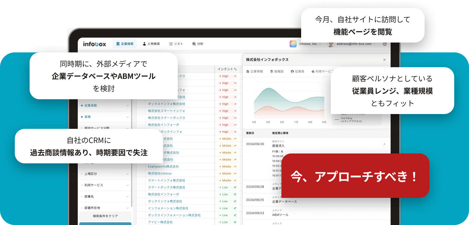Select the checkbox for アイビー株式会社
The image size is (469, 225).
pyautogui.click(x=141, y=222)
